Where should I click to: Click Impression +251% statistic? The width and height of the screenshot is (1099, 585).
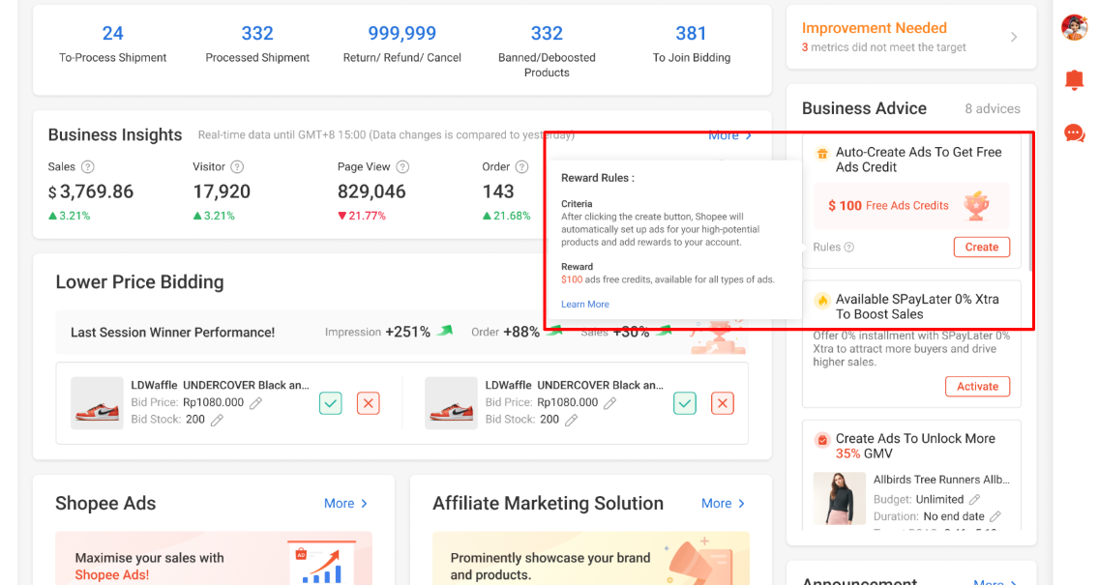[388, 332]
